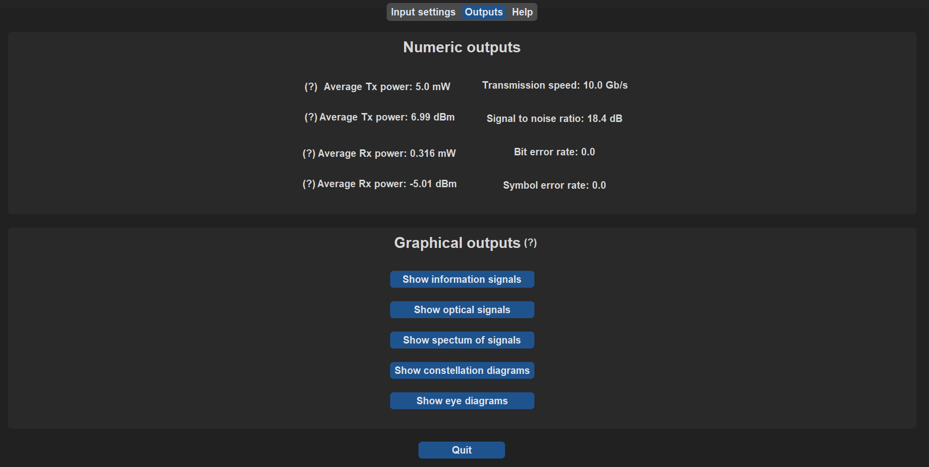The height and width of the screenshot is (467, 929).
Task: Click the Symbol error rate value
Action: (554, 185)
